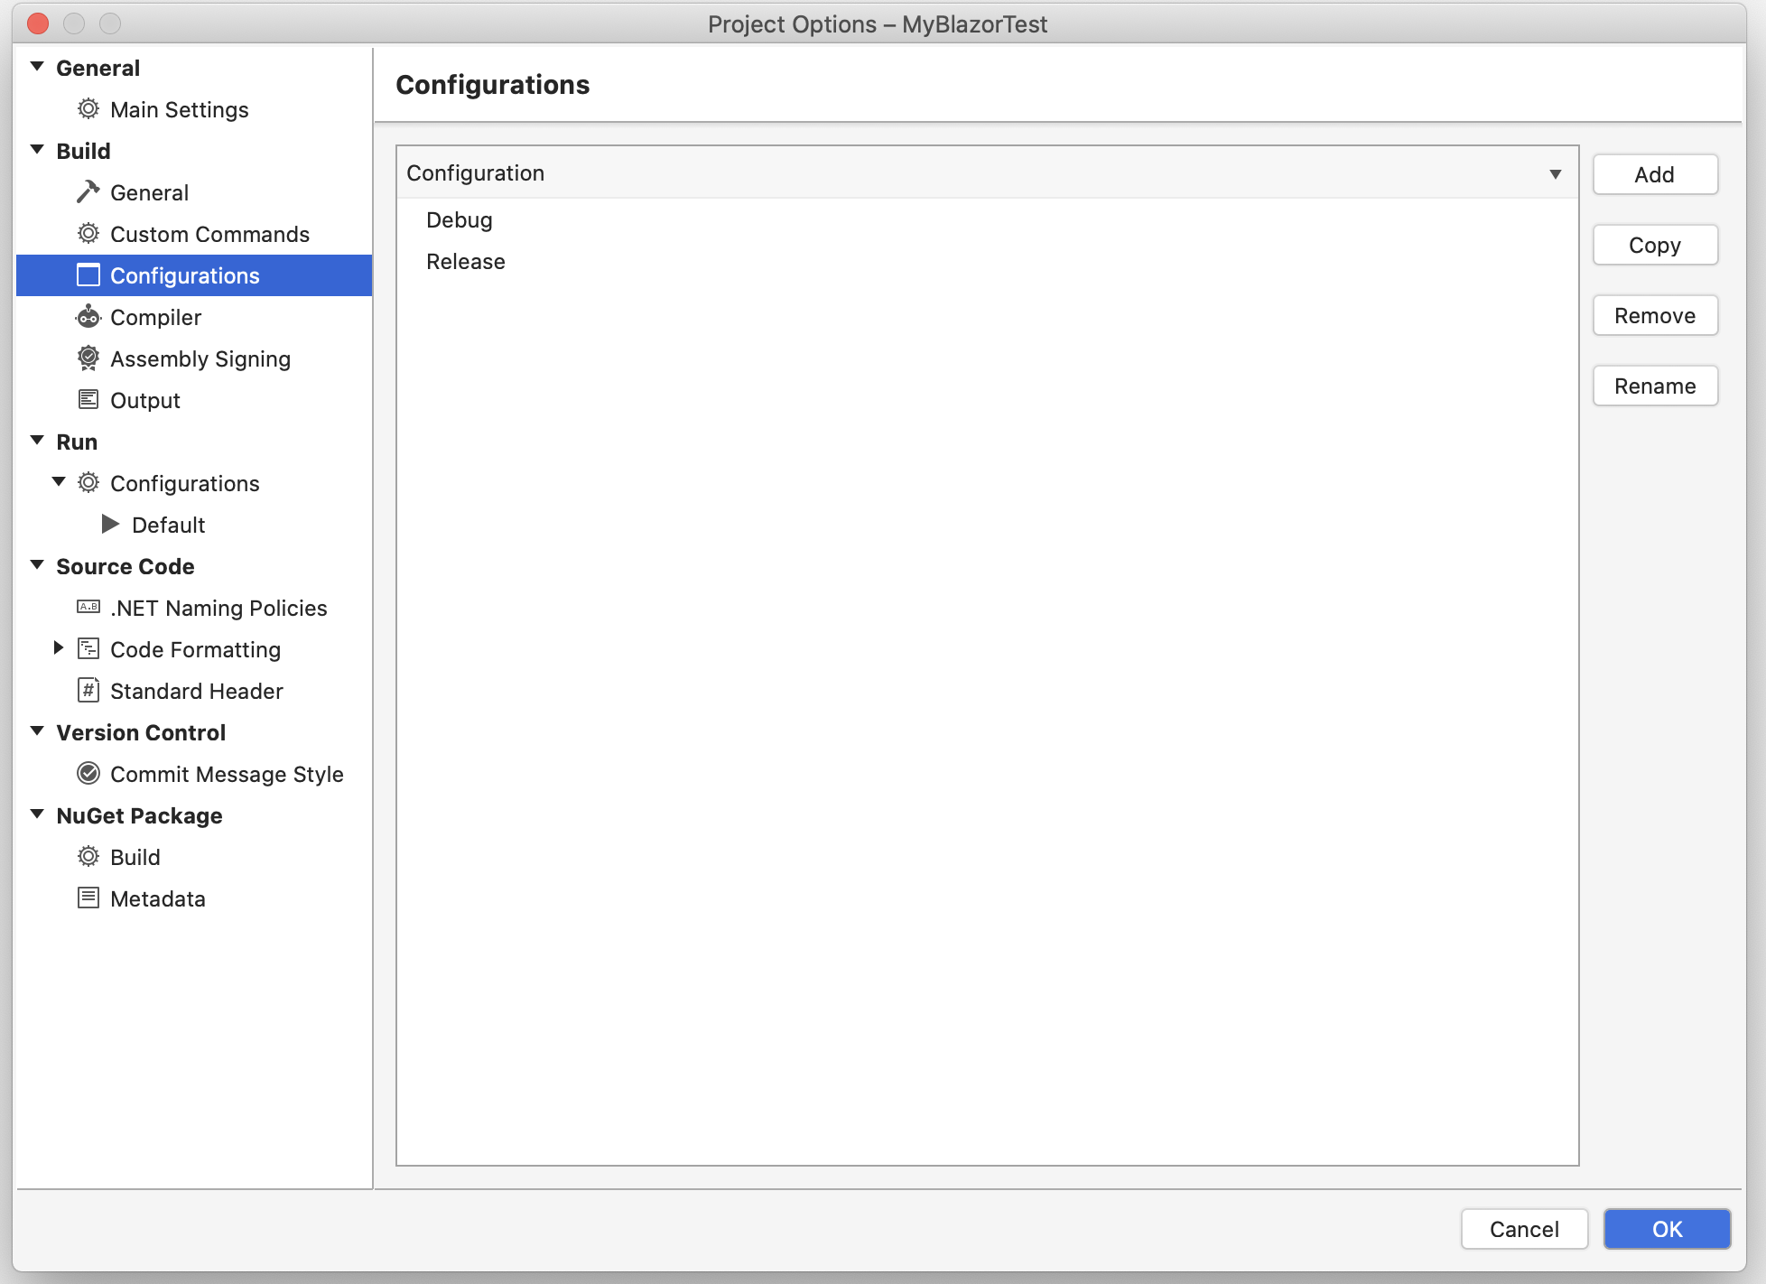Click the Add button
1766x1284 pixels.
(1654, 173)
